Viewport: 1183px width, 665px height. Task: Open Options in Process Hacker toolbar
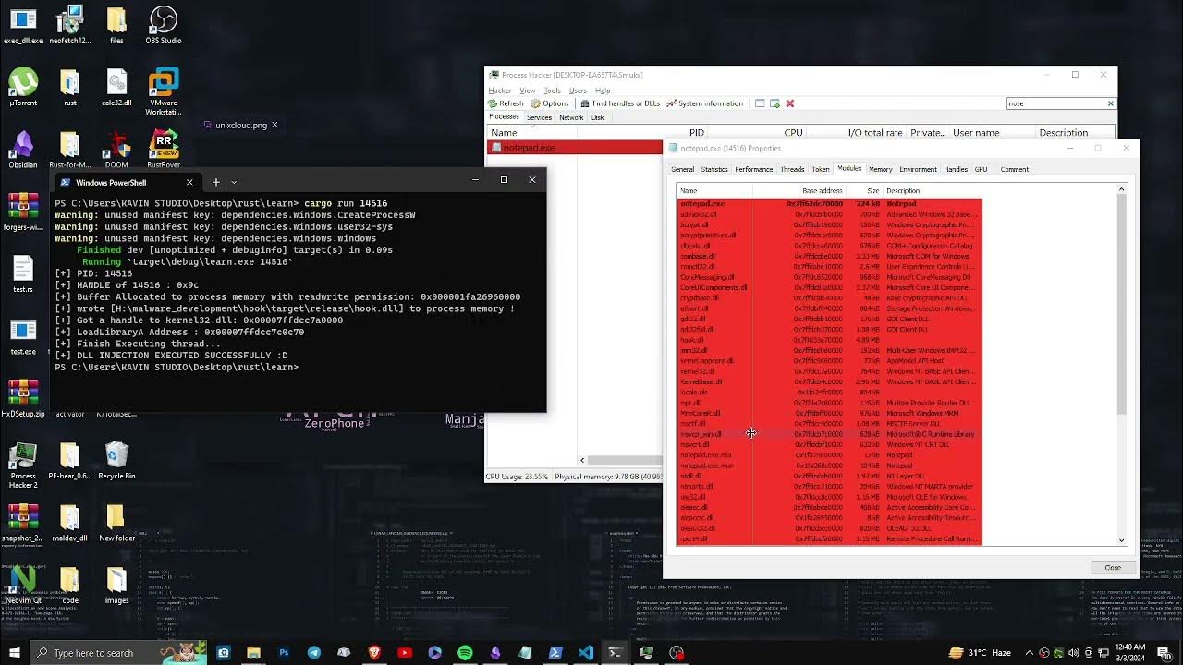550,103
